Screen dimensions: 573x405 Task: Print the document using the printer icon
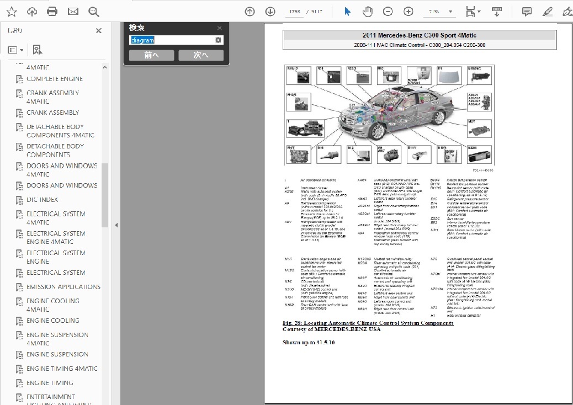click(x=52, y=12)
